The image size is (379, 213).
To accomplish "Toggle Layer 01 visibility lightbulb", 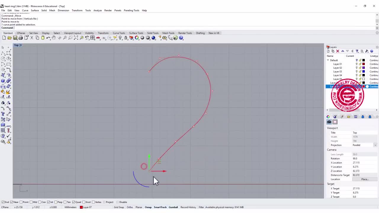I will coord(356,64).
